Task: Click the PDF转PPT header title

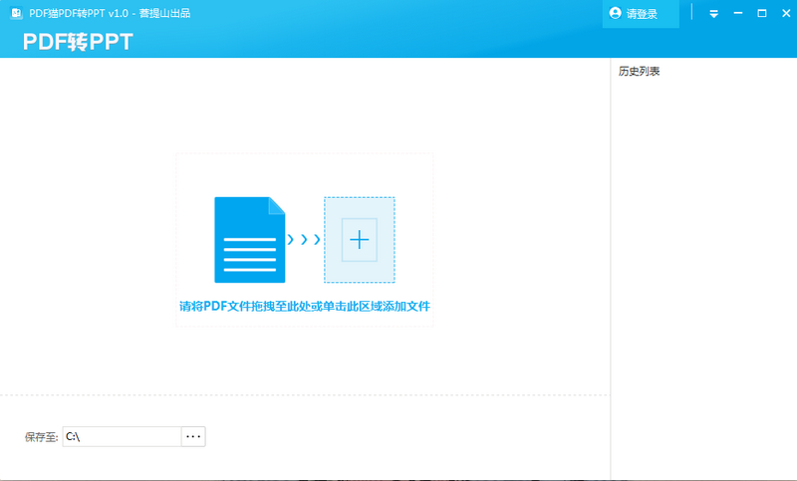Action: [78, 42]
